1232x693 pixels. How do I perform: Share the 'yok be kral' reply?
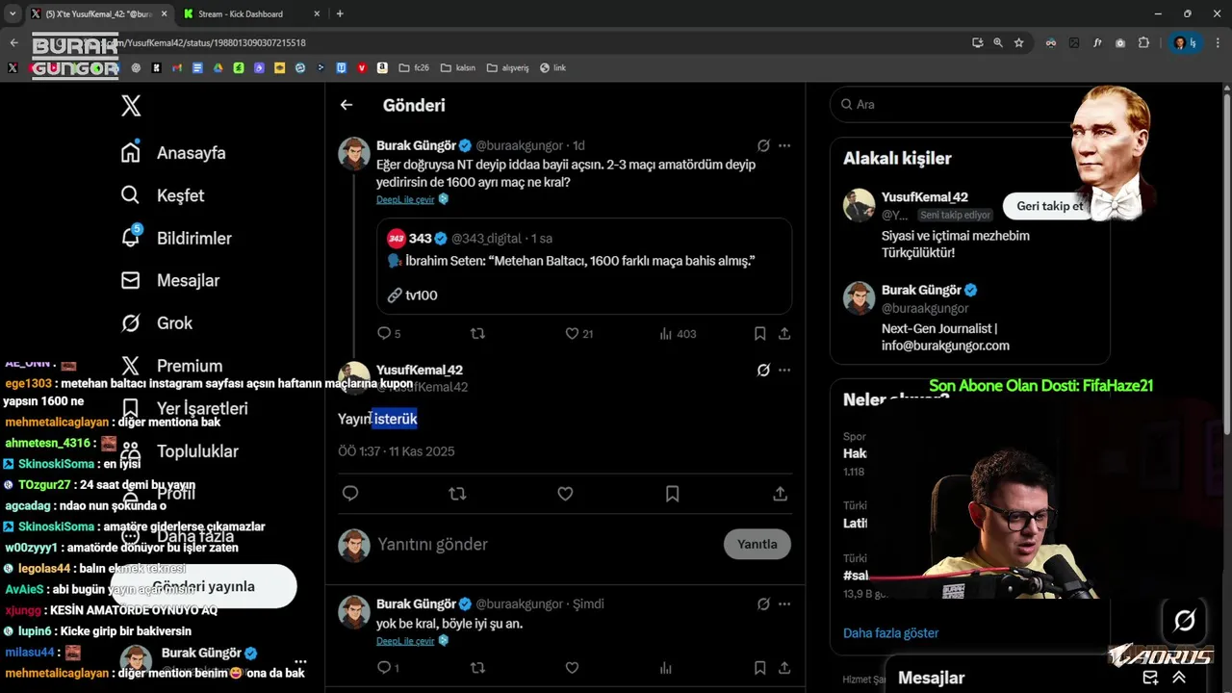(784, 667)
